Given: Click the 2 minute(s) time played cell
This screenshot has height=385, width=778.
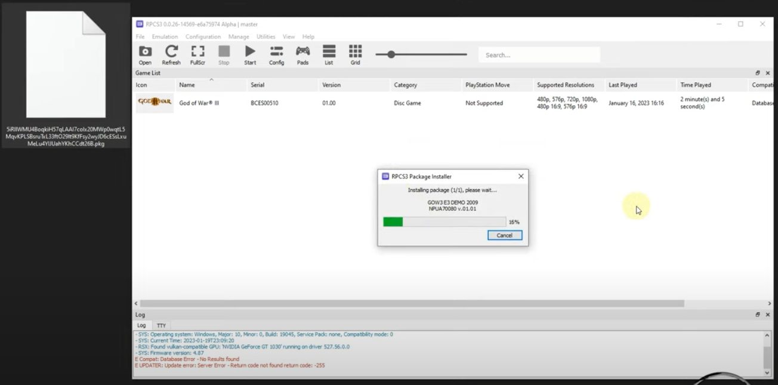Looking at the screenshot, I should coord(702,103).
